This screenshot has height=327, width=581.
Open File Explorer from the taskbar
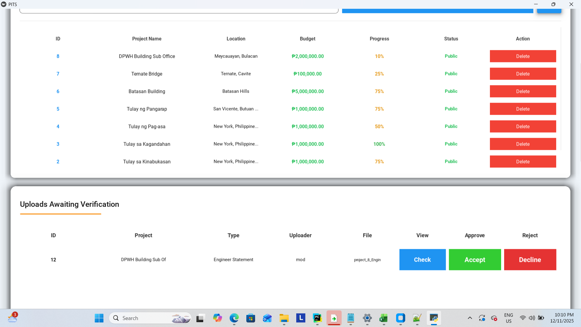coord(284,318)
